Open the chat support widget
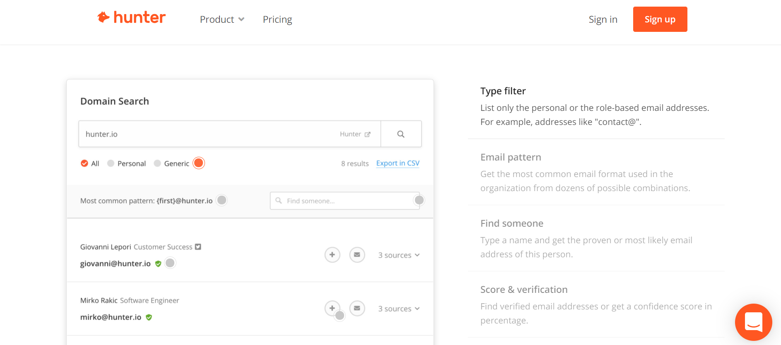The height and width of the screenshot is (345, 781). tap(754, 322)
